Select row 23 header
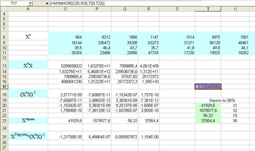255x151 pixels. click(x=4, y=121)
